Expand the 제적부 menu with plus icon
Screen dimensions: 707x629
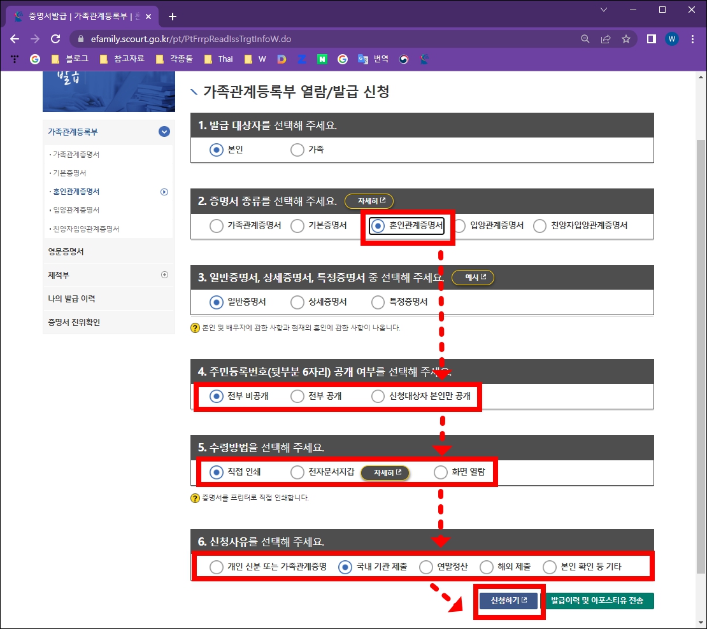(x=164, y=275)
